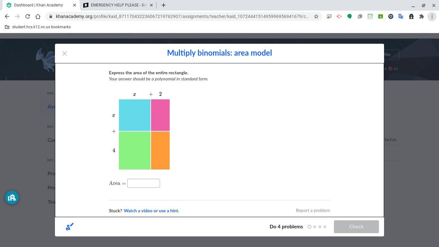Click 'Express the area of the entire rectangle.' text
This screenshot has height=247, width=439.
(148, 73)
